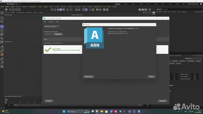Click the filter icon in Objects manager
Screen dimensions: 203x114
200,12
